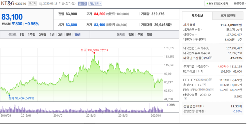Click the 11.22배 sector PER value

click(x=236, y=106)
